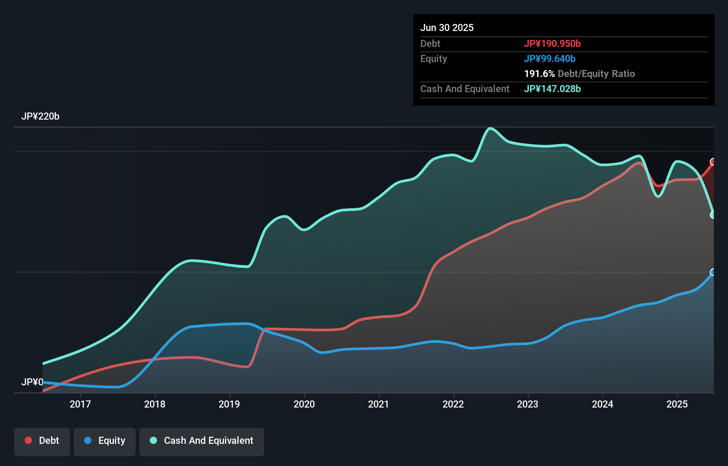Click the JP¥99.640b Equity value link

click(x=551, y=58)
